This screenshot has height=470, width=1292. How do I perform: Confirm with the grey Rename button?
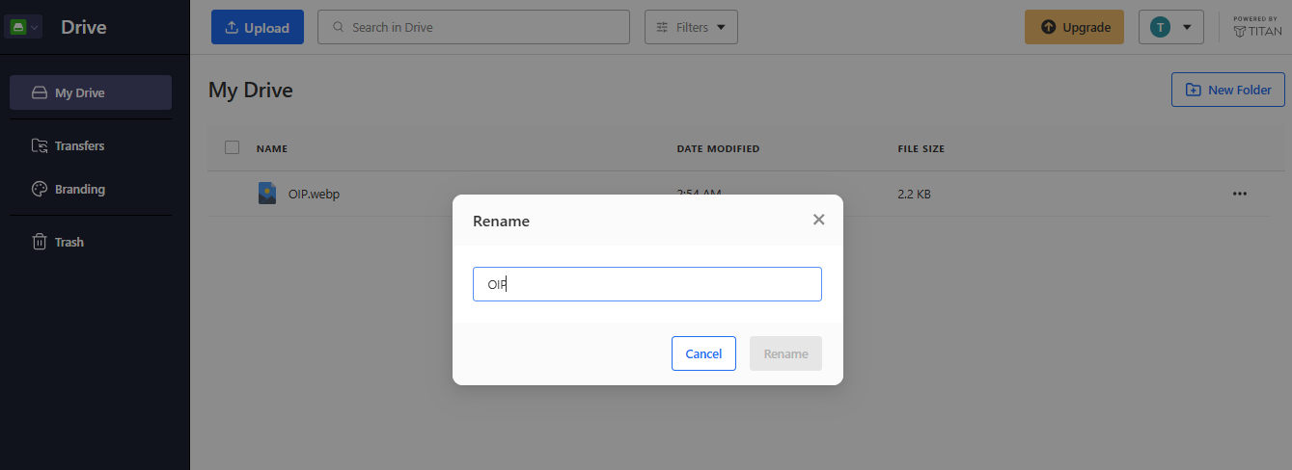pyautogui.click(x=785, y=353)
